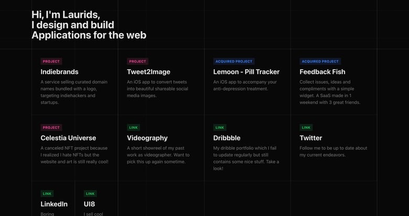
Task: Open the Celestia Universe project title
Action: pos(68,138)
